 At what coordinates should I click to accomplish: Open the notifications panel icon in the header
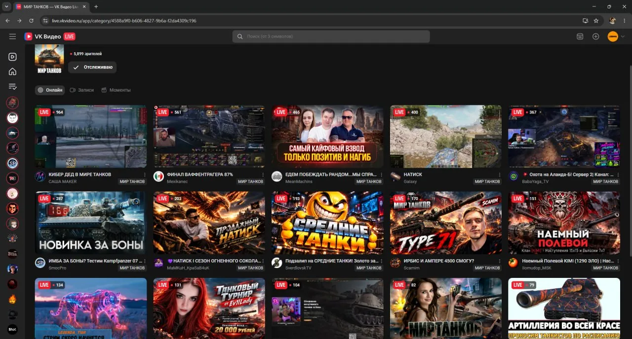click(580, 36)
